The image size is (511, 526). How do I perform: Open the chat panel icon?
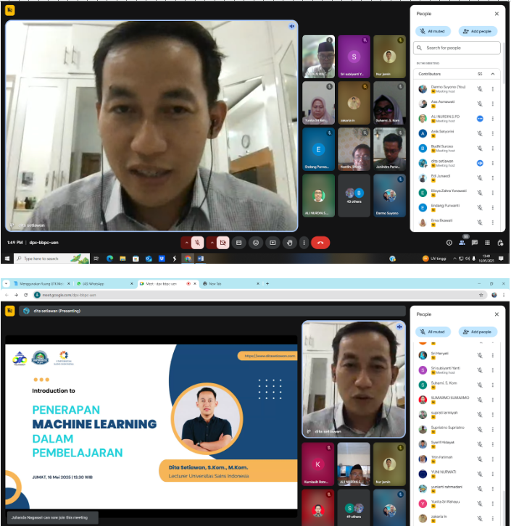tap(475, 243)
